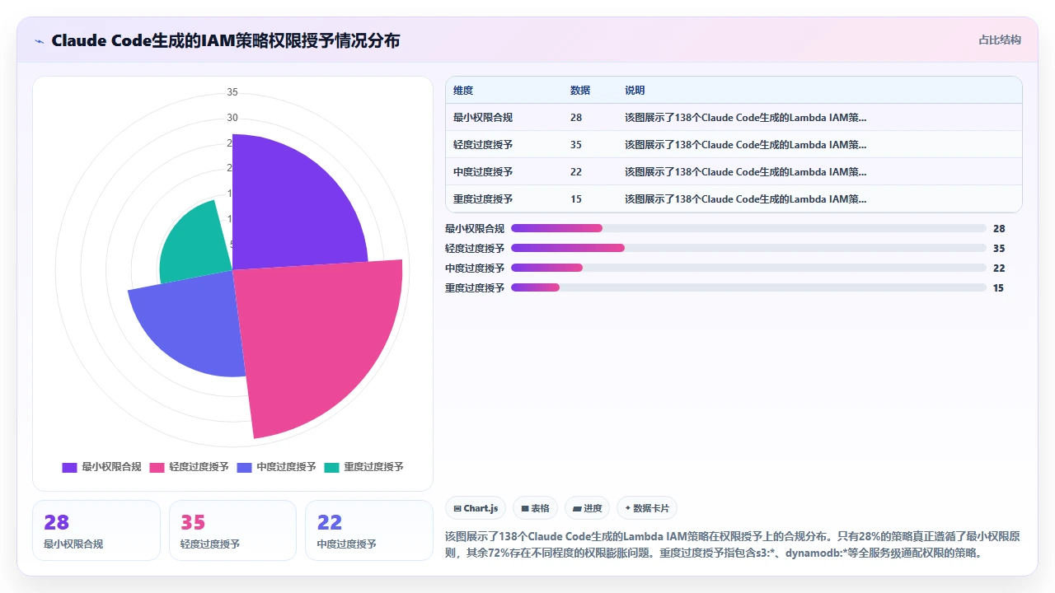Click progress value 35 beside 轻度过度授予 bar

[x=999, y=248]
